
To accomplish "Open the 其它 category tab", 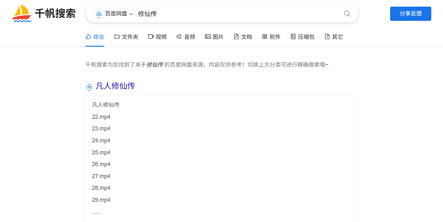I will (334, 37).
